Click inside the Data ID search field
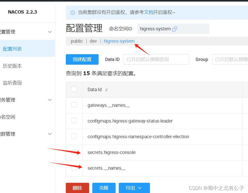Viewport: 248px width, 193px height. point(156,59)
